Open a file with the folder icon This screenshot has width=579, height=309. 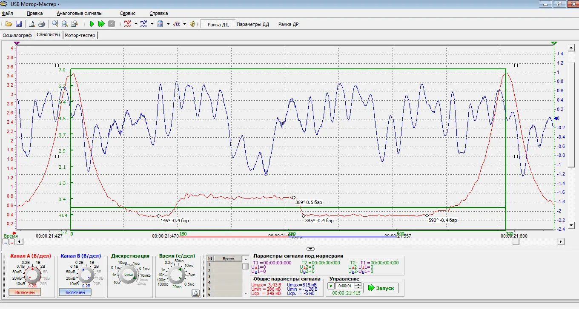9,24
